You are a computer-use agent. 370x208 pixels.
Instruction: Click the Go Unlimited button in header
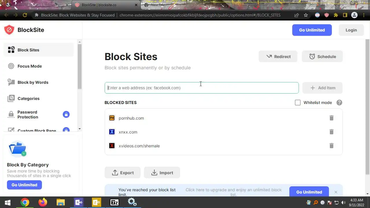[x=312, y=30]
